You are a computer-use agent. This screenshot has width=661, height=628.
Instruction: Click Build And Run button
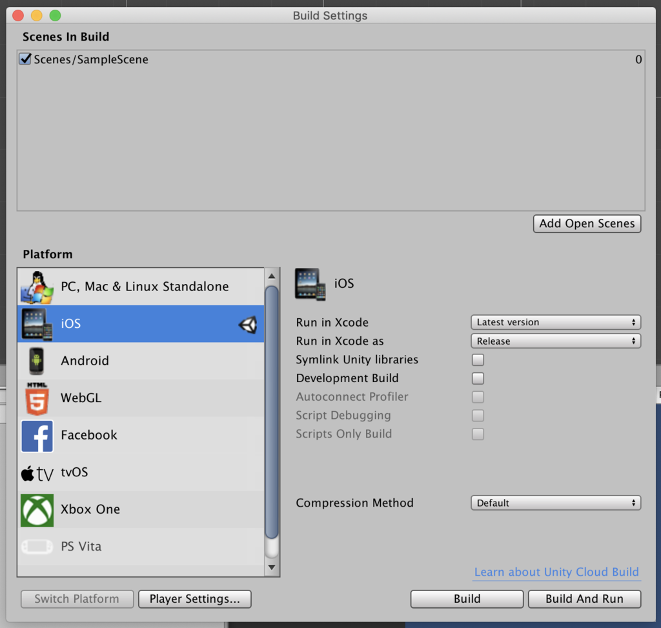(x=584, y=599)
